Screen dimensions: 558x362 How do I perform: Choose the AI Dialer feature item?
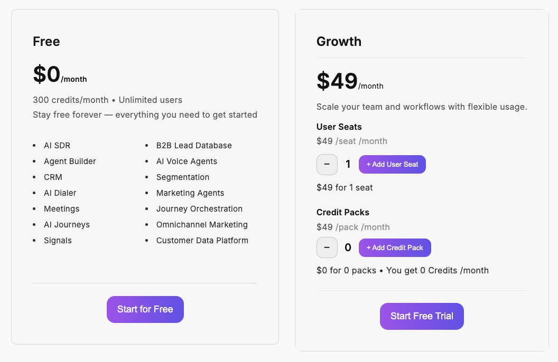point(60,193)
